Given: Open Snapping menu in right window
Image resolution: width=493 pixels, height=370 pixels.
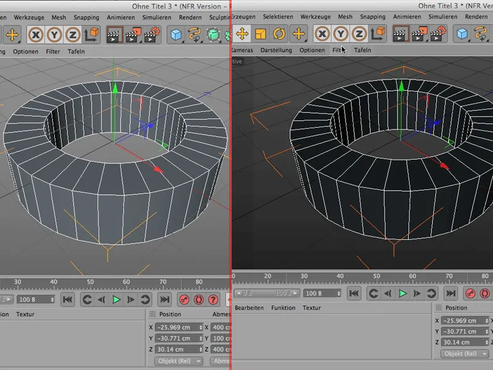Looking at the screenshot, I should point(373,17).
